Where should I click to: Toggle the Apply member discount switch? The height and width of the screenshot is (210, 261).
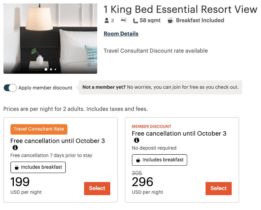point(10,88)
